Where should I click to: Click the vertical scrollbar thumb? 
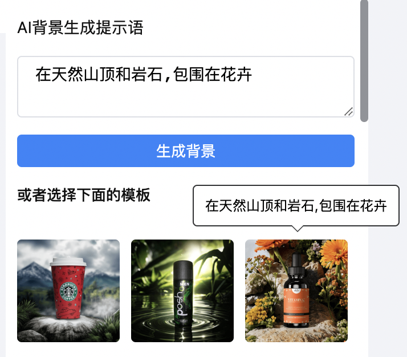364,61
